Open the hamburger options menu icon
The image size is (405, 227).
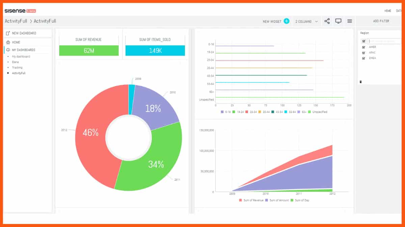(350, 21)
